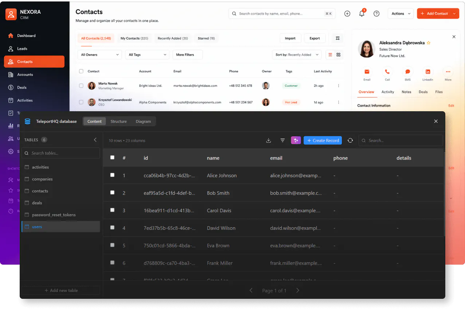Click the Search tables input field

click(60, 153)
